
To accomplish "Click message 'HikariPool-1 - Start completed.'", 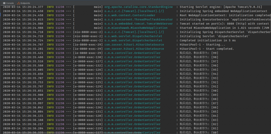I will [x=207, y=49].
